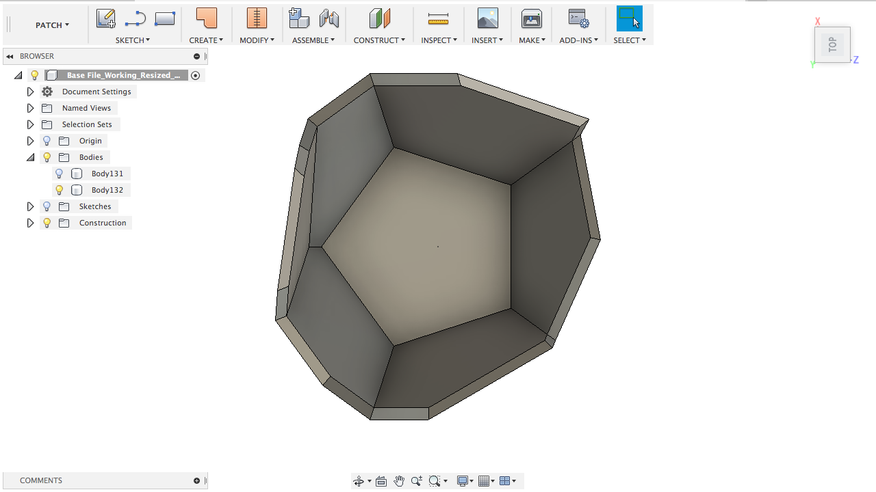This screenshot has height=492, width=876.
Task: Pick the Rectangle sketch tool
Action: 165,18
